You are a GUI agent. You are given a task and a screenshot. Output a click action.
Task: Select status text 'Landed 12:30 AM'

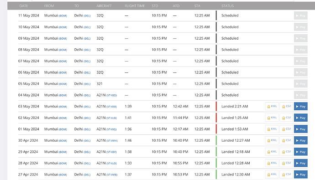click(236, 175)
